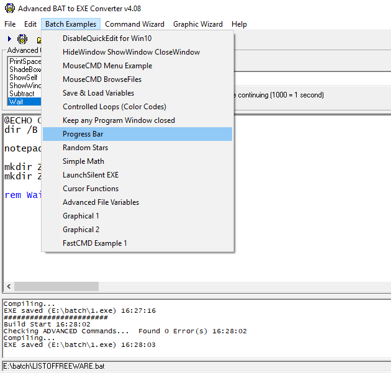Click the 'Build Start 16:28:02' log line
The image size is (391, 373).
(47, 325)
